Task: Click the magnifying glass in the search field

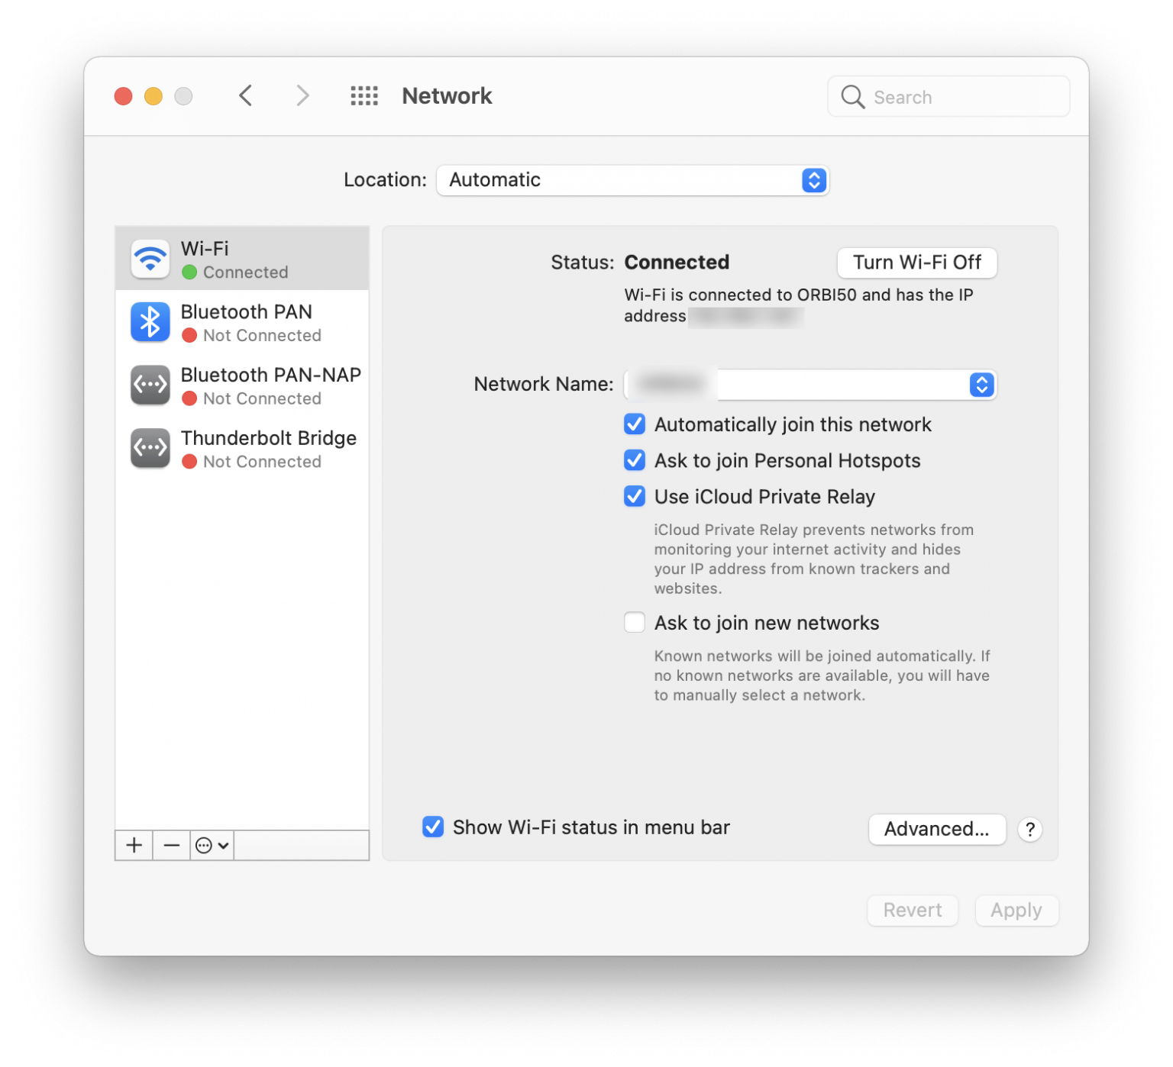Action: click(x=852, y=97)
